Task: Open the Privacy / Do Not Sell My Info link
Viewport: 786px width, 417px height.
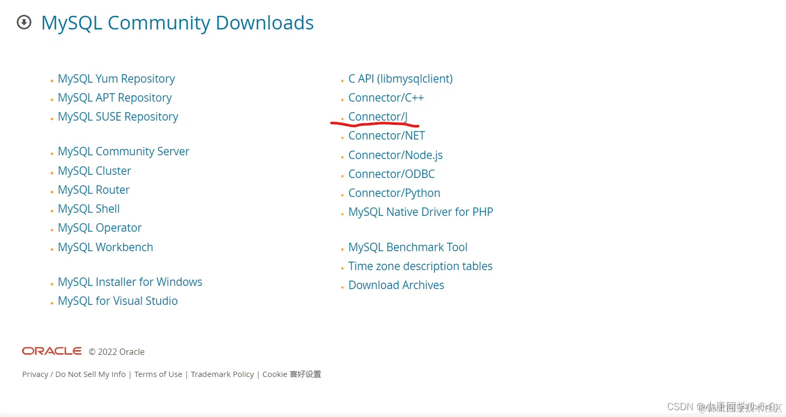Action: pos(74,374)
